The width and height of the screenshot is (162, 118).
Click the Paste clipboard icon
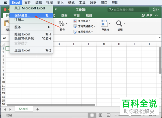coord(7,23)
